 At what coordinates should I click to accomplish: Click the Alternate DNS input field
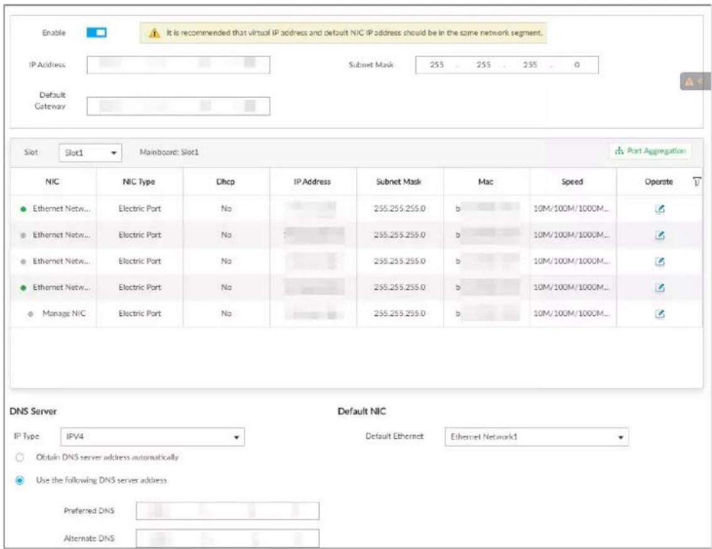coord(228,538)
